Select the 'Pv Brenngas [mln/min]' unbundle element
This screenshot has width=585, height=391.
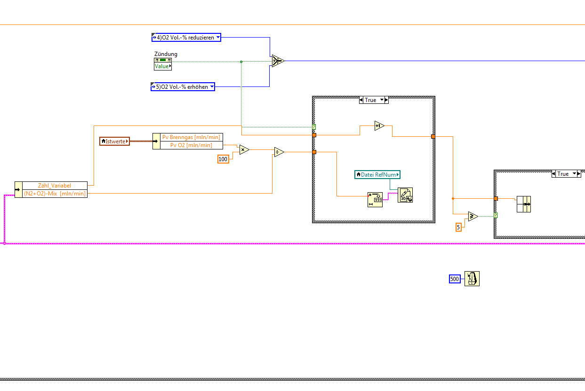(191, 137)
